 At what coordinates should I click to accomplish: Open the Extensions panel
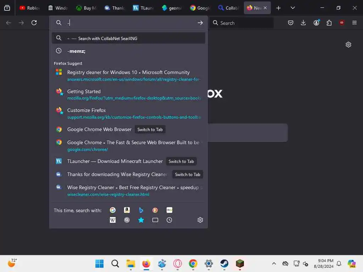pyautogui.click(x=329, y=23)
